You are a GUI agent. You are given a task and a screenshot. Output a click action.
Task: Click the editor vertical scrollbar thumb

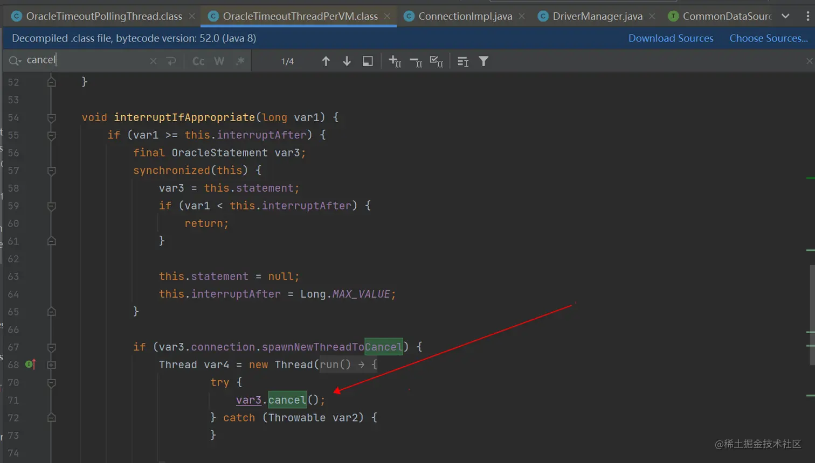[x=811, y=315]
